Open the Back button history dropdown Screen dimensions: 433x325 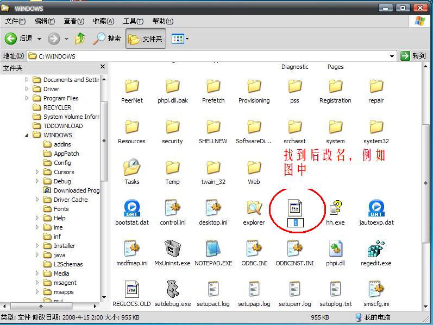(39, 39)
